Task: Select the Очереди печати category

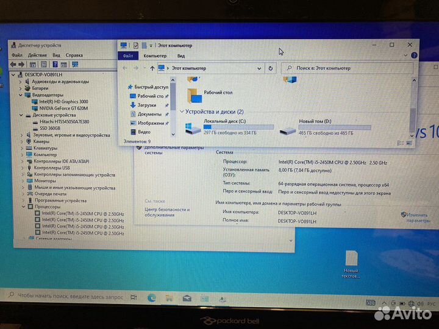Action: click(51, 194)
